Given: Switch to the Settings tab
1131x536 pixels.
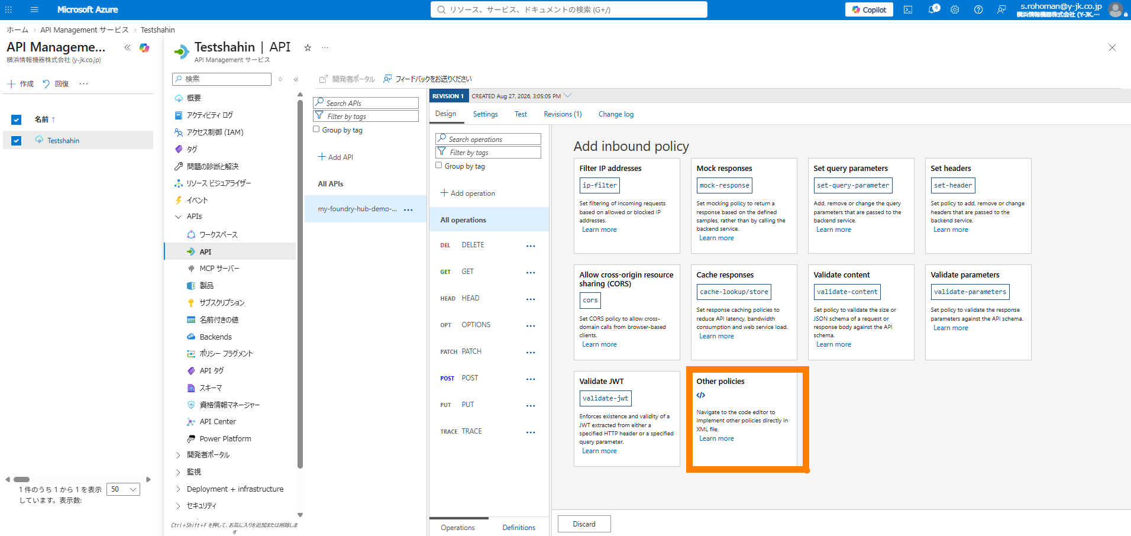Looking at the screenshot, I should pos(486,115).
